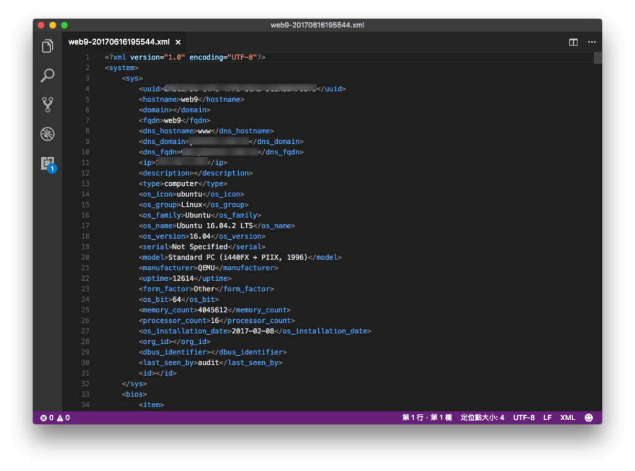Click the hostname value web9
635x471 pixels.
tap(190, 100)
